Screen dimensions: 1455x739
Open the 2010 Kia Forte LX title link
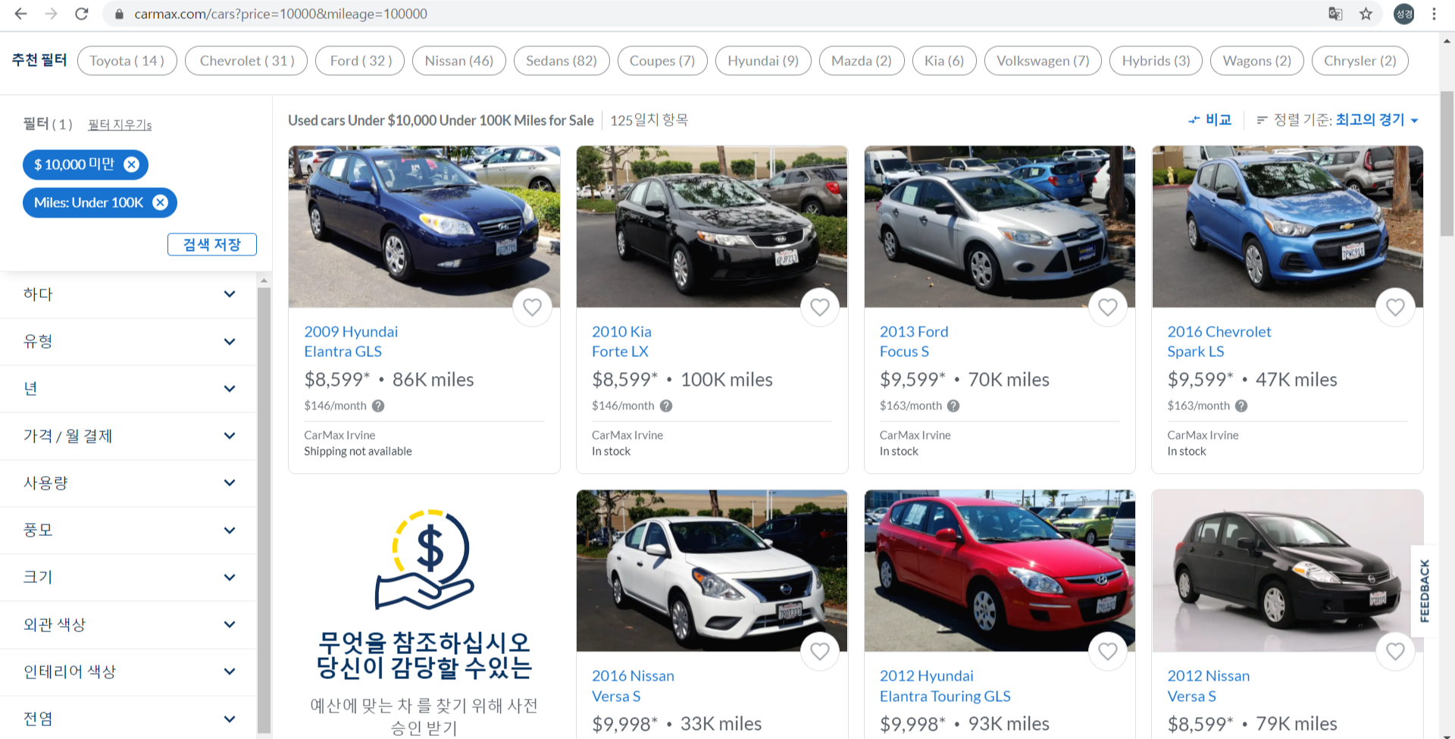(621, 341)
